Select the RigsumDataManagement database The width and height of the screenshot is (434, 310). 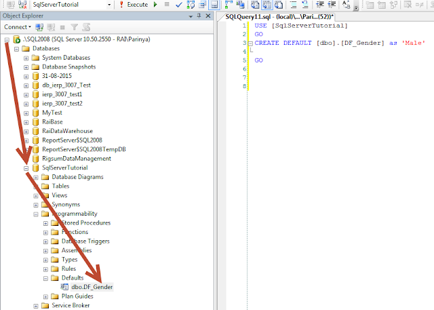pyautogui.click(x=77, y=159)
